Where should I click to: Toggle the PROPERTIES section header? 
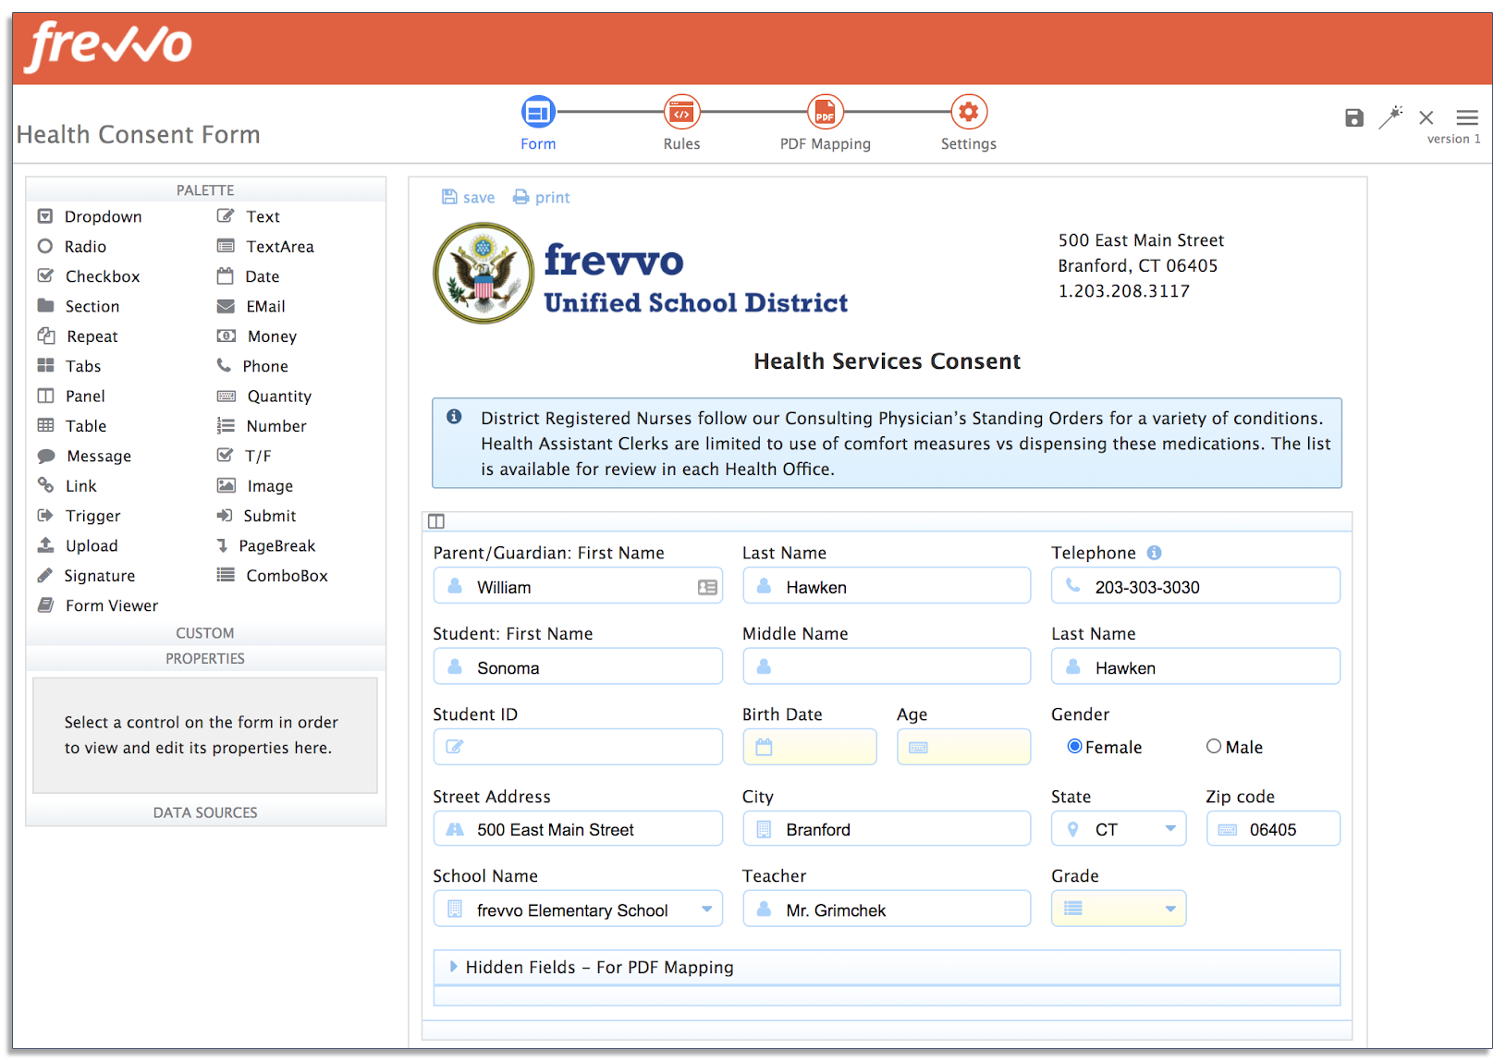(205, 659)
